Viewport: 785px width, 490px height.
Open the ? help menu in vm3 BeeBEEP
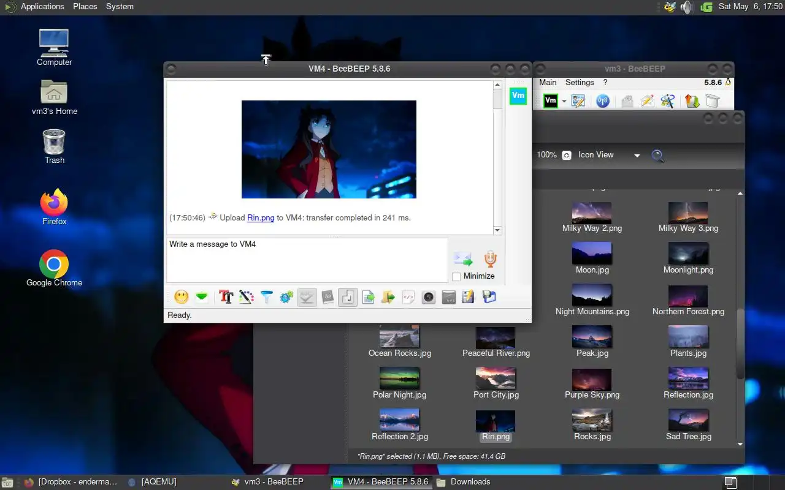point(605,82)
